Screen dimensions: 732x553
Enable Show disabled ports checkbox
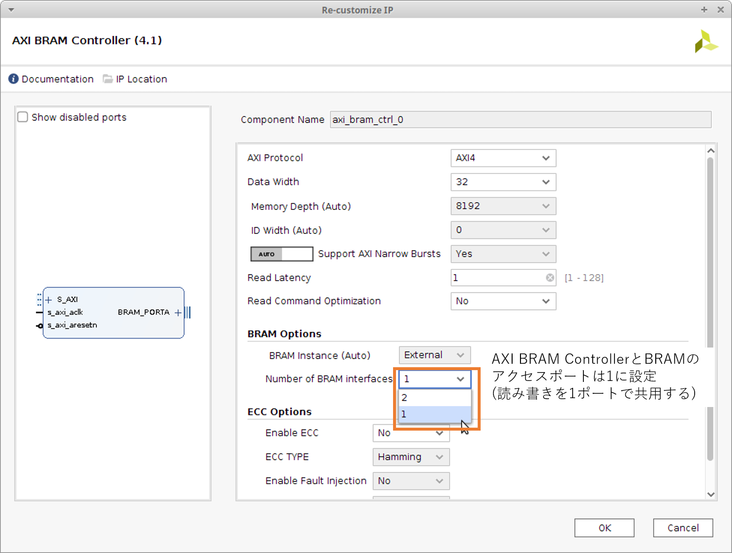(x=23, y=117)
